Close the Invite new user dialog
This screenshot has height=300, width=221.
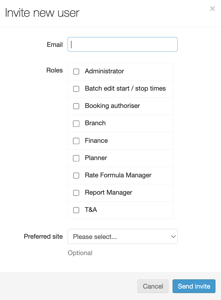[x=212, y=9]
